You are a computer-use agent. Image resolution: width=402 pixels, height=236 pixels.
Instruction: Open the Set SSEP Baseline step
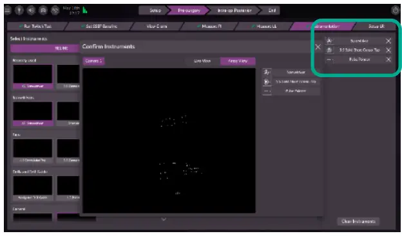[x=100, y=26]
